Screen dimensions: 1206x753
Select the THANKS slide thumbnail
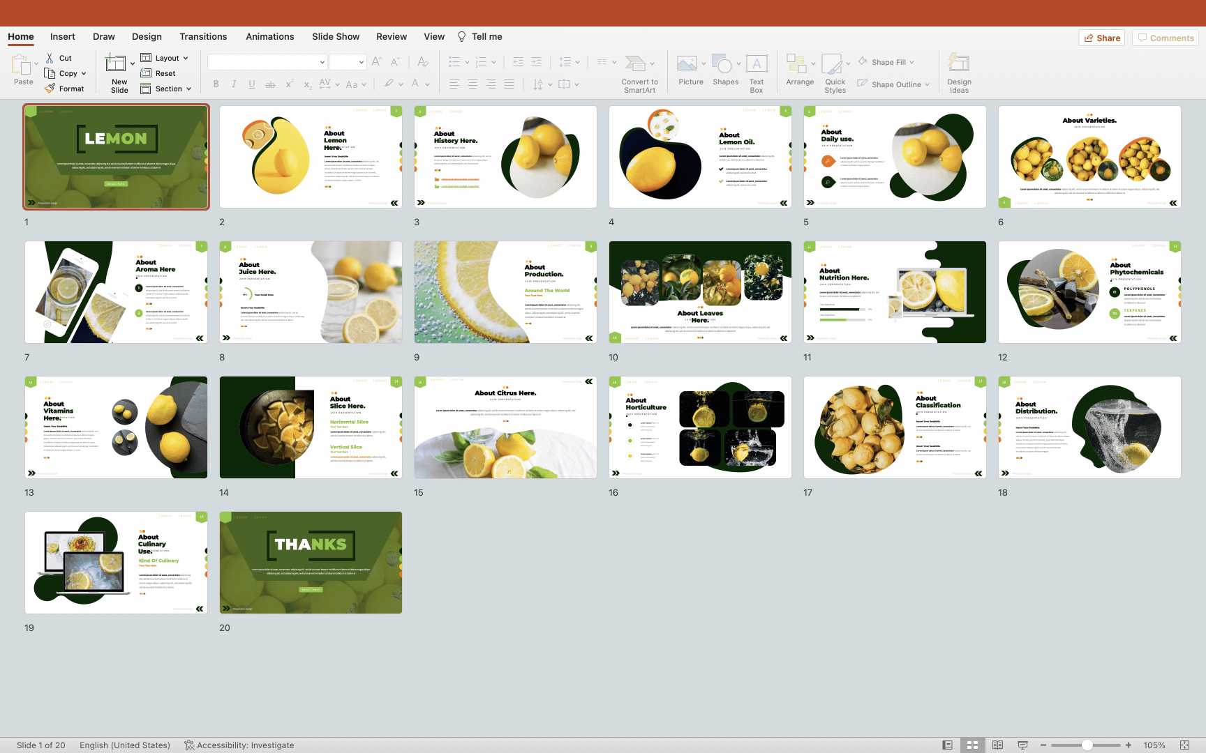pyautogui.click(x=311, y=563)
